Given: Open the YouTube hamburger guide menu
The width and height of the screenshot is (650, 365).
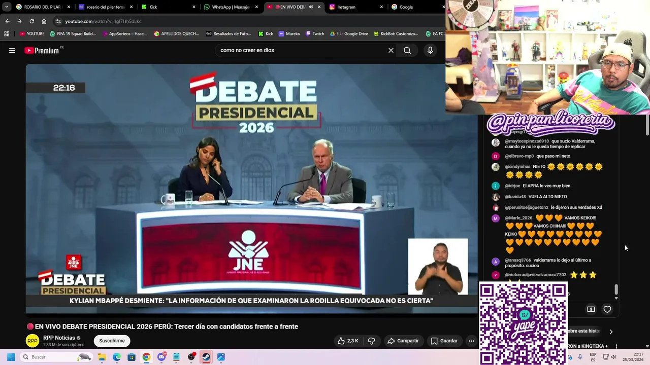Looking at the screenshot, I should point(12,50).
